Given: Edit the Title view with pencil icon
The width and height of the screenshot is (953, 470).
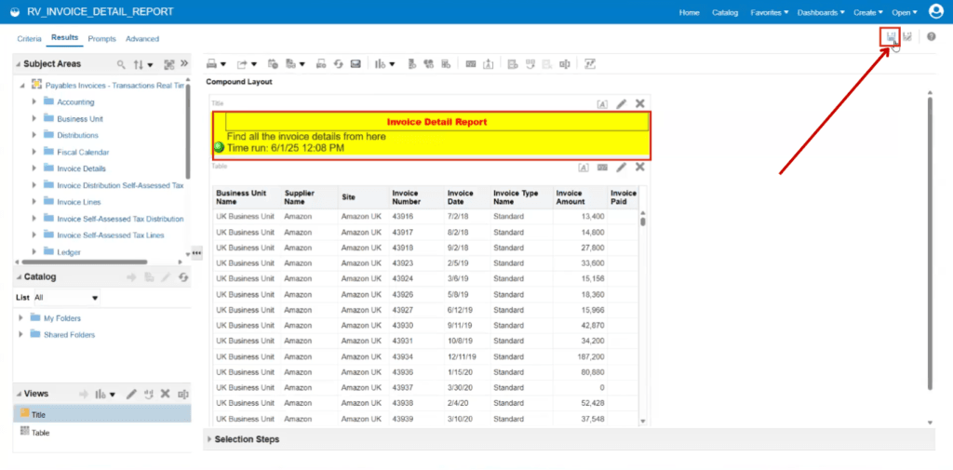Looking at the screenshot, I should (x=621, y=104).
